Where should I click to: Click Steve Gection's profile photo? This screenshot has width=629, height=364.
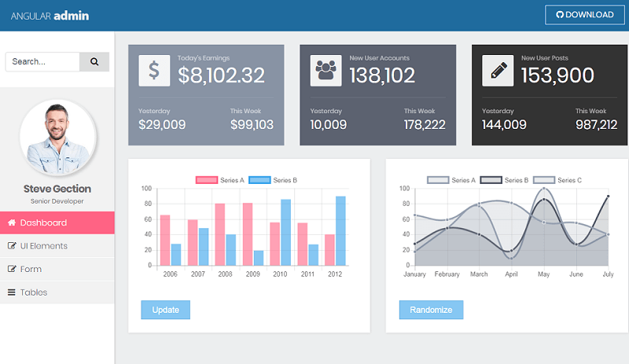tap(57, 138)
